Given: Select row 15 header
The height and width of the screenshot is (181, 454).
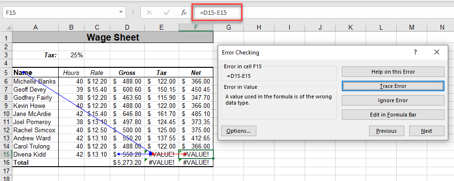Looking at the screenshot, I should [x=6, y=154].
